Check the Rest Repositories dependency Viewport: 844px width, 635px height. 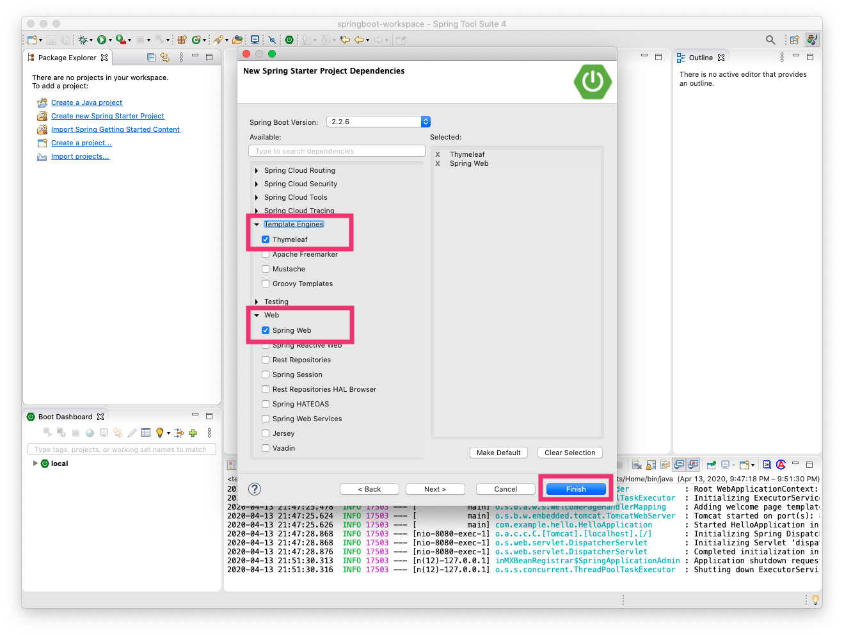(x=266, y=360)
